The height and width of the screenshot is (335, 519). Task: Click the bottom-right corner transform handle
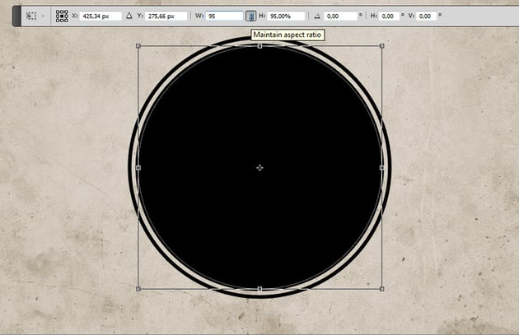click(382, 289)
